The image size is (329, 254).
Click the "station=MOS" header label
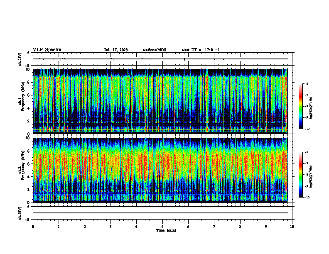(155, 50)
